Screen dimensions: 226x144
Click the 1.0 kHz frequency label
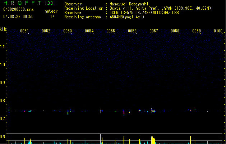[x=3, y=65]
